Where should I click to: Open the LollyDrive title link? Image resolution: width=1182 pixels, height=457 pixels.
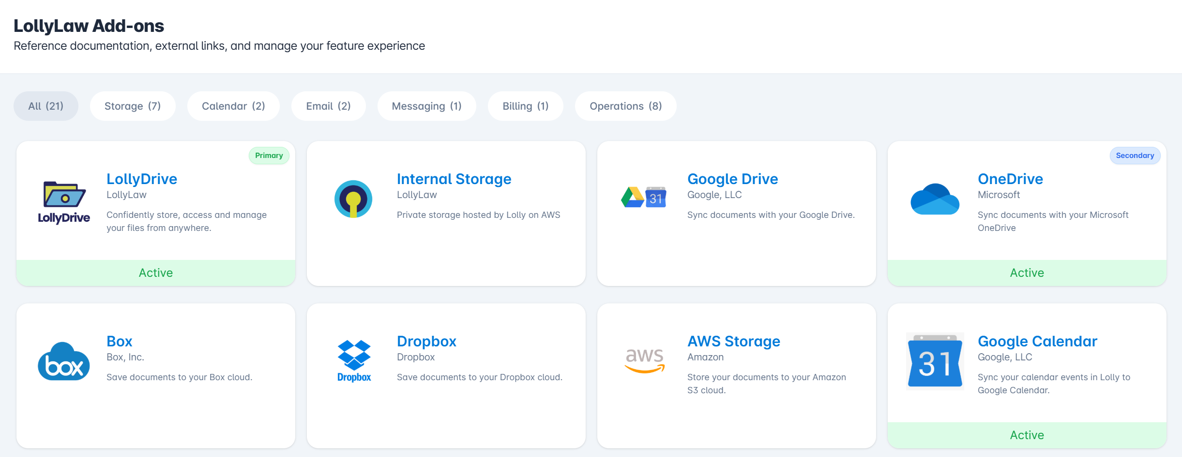pyautogui.click(x=142, y=179)
